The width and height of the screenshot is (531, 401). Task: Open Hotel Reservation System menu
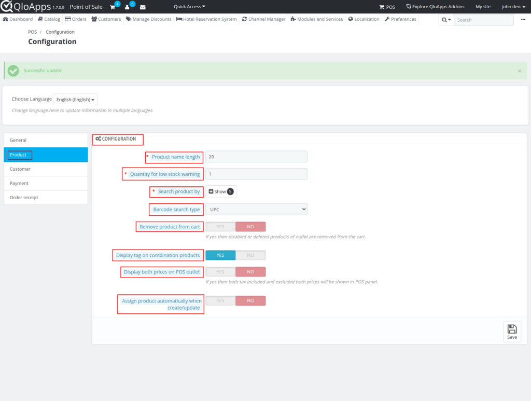pyautogui.click(x=206, y=19)
